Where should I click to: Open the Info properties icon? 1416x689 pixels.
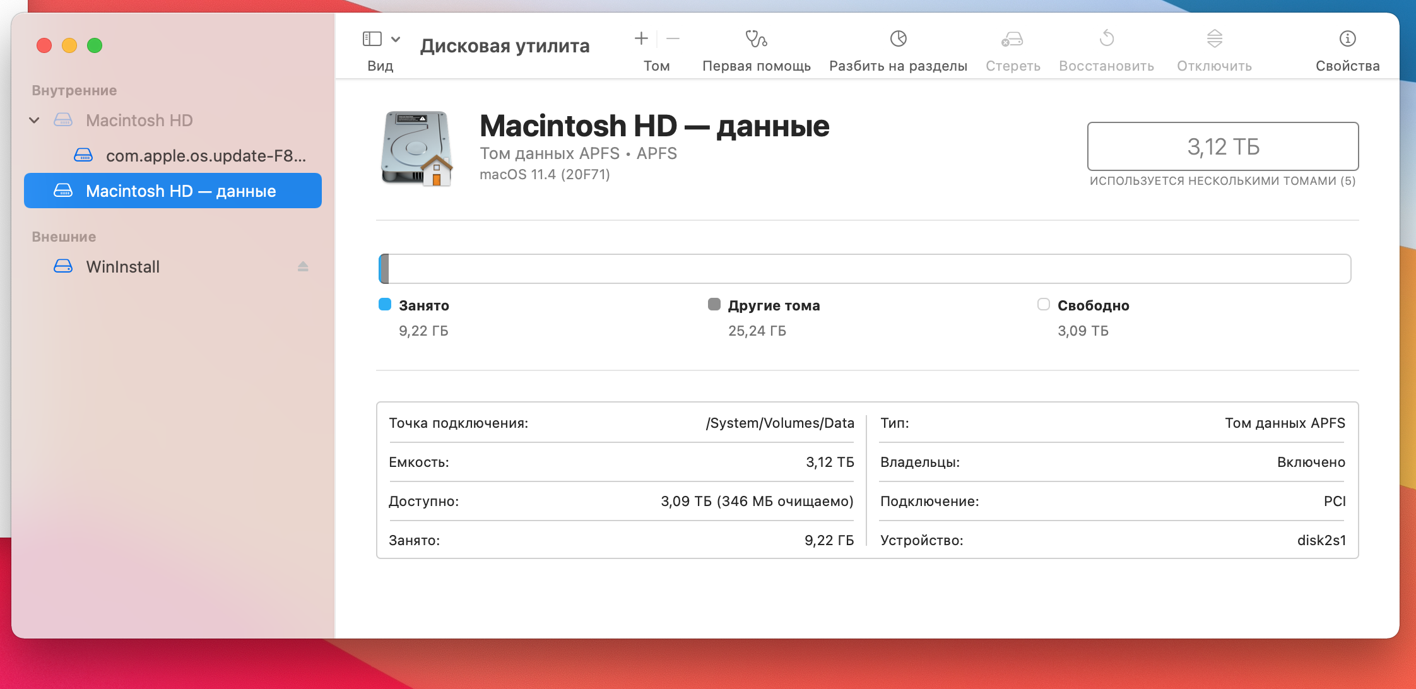[1347, 39]
